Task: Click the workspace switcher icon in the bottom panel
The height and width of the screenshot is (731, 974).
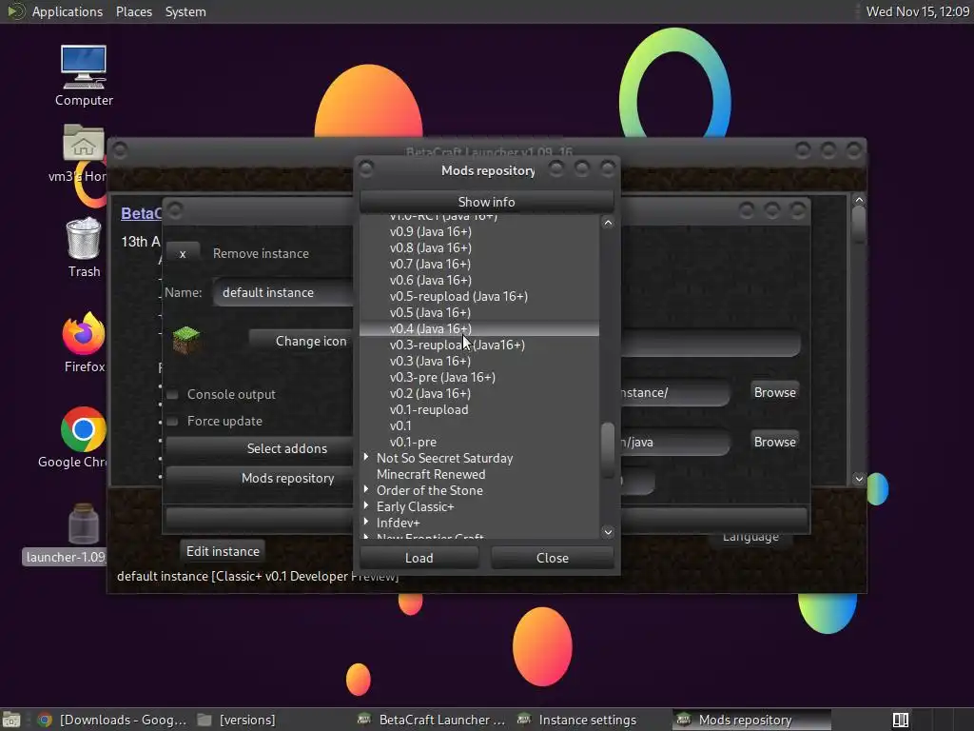Action: [x=901, y=720]
